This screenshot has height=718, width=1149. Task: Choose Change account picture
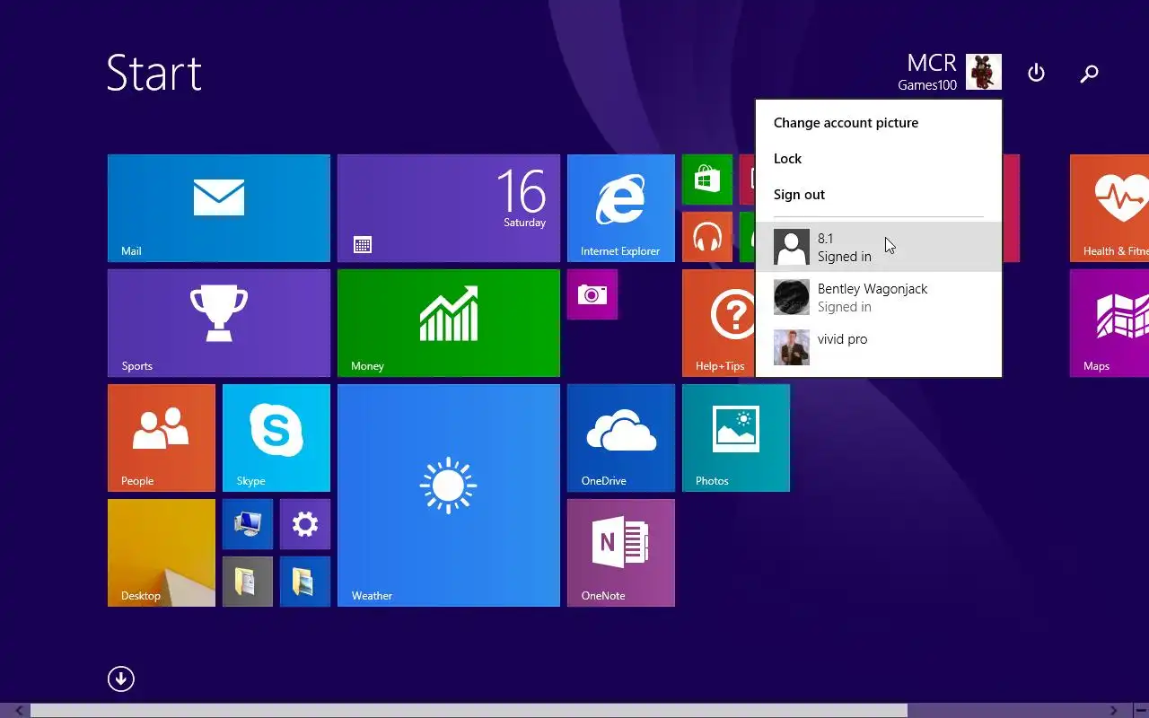[846, 123]
